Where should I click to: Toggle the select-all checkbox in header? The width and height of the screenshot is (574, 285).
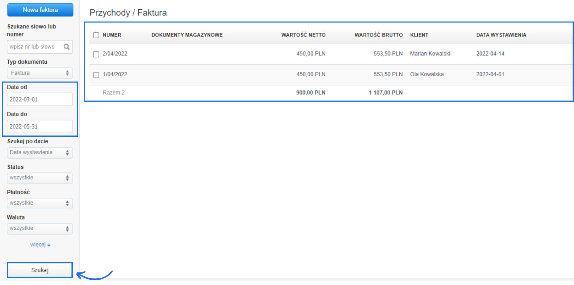[96, 35]
